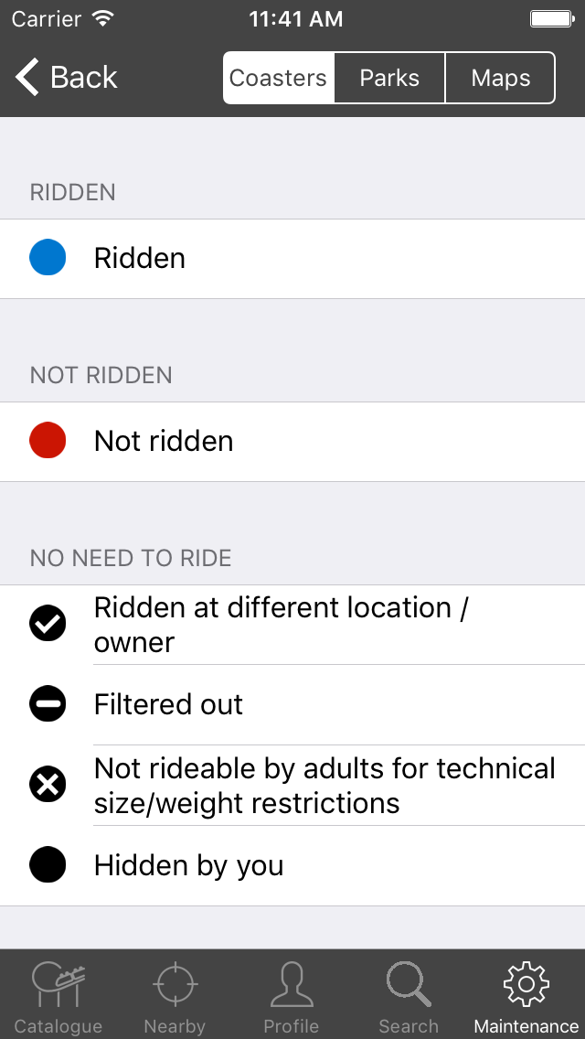Tap the X icon for technical restrictions
The width and height of the screenshot is (585, 1039).
click(48, 784)
